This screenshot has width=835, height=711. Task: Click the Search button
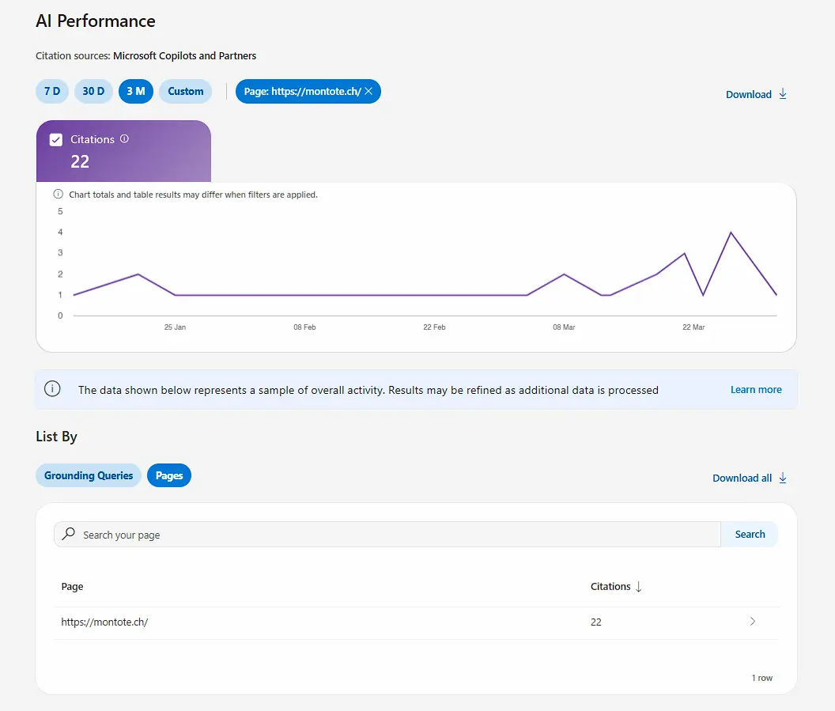click(749, 534)
